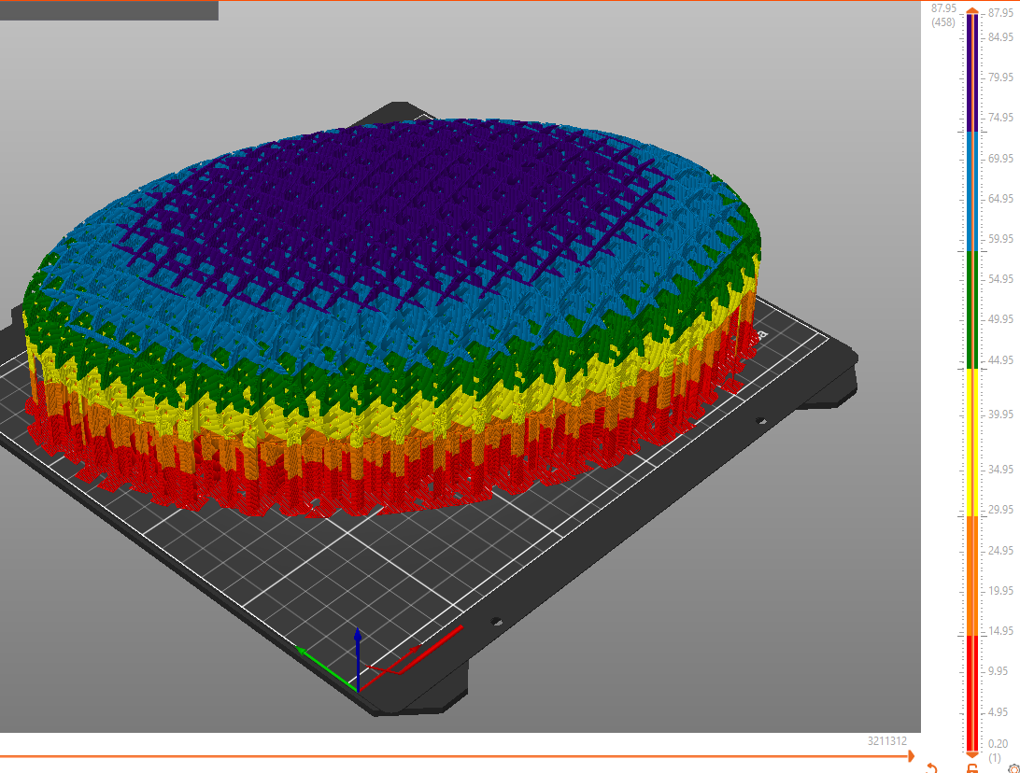Click the reset/undo arrow icon below the slider
Image resolution: width=1020 pixels, height=773 pixels.
point(931,767)
